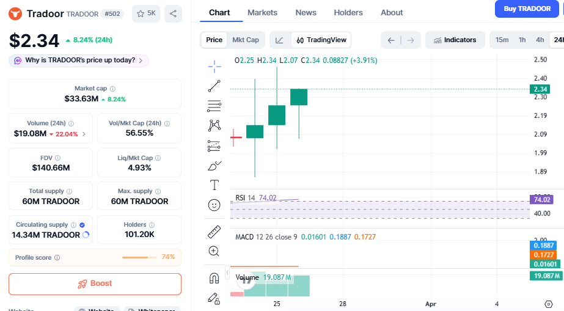Open the Profile score info icon
Viewport: 564px width, 311px height.
tap(57, 257)
